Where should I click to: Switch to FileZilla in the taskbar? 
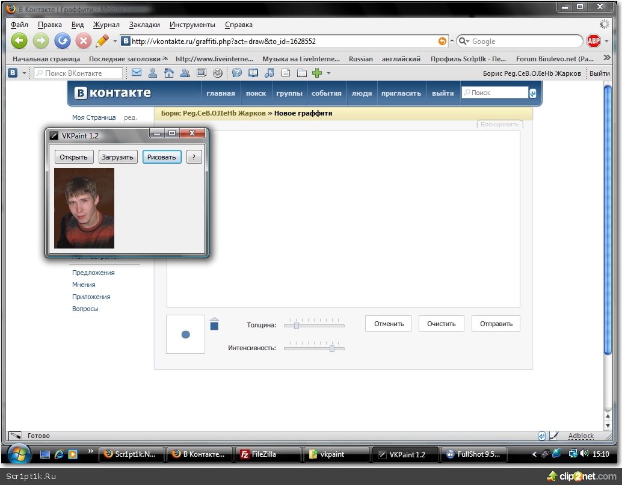click(x=268, y=454)
